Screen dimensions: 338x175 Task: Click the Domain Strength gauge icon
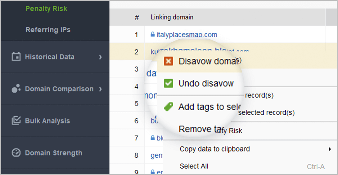[16, 153]
